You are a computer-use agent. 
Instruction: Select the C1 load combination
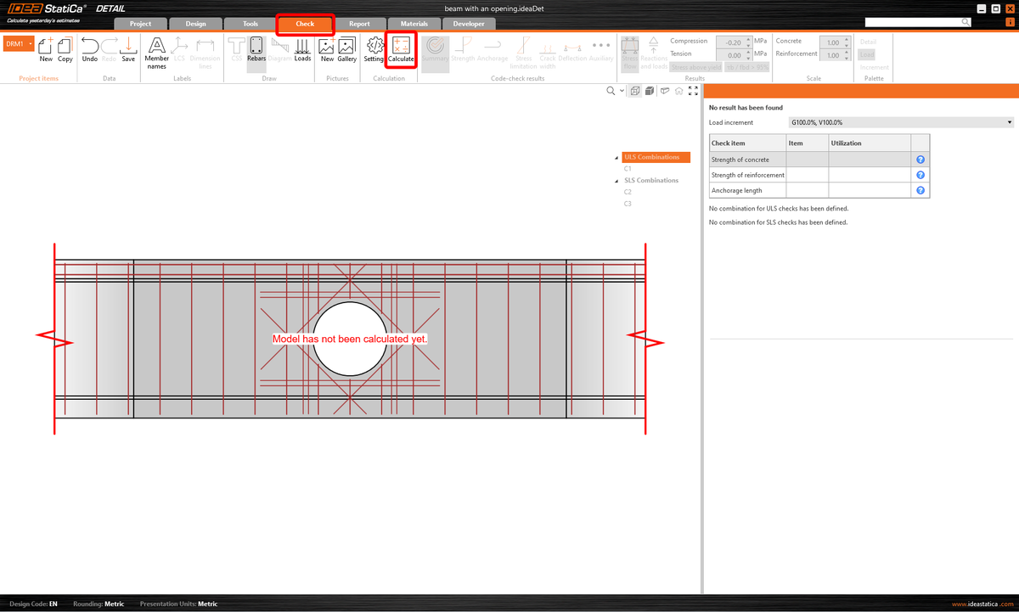pyautogui.click(x=628, y=168)
